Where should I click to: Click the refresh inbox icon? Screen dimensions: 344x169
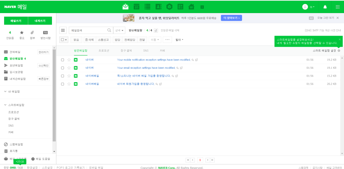pos(156,31)
